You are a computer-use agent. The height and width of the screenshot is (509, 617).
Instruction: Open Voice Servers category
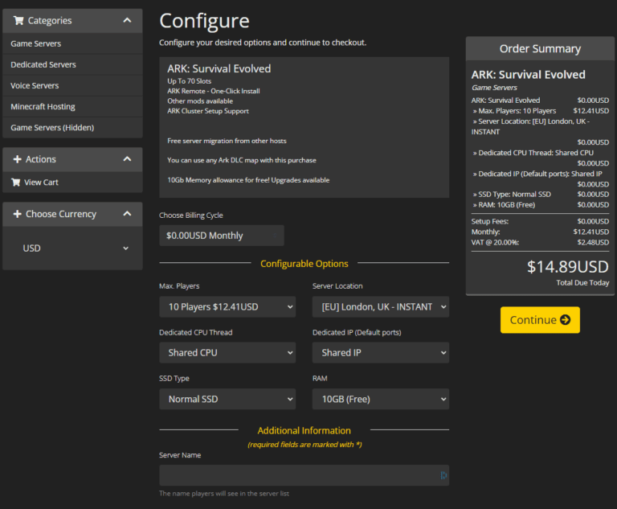[72, 85]
